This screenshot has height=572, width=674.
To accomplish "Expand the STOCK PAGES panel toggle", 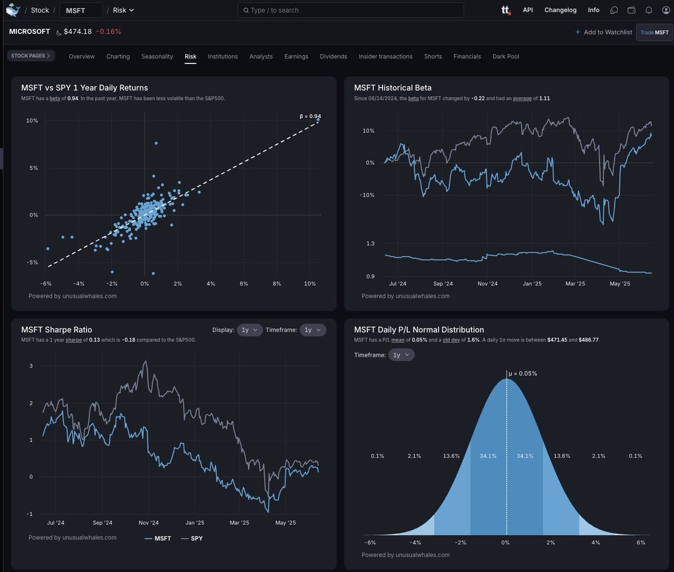I will [x=31, y=56].
